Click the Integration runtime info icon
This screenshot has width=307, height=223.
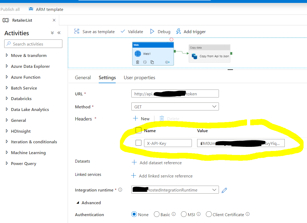click(x=120, y=190)
